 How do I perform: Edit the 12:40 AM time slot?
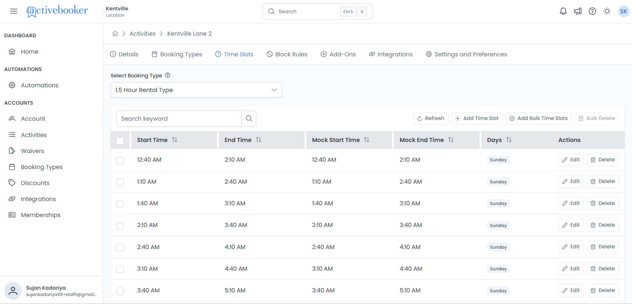[x=571, y=160]
